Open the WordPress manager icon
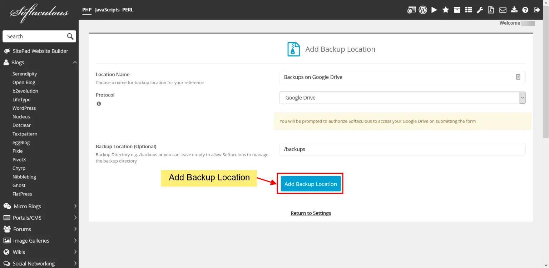The height and width of the screenshot is (268, 549). (x=423, y=10)
